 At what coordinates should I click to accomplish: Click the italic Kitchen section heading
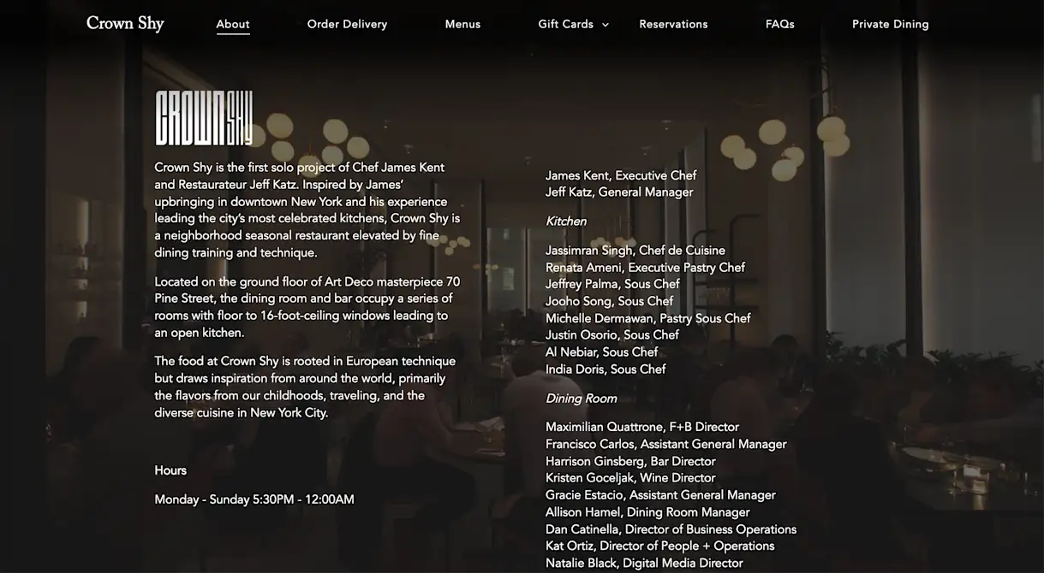[566, 222]
